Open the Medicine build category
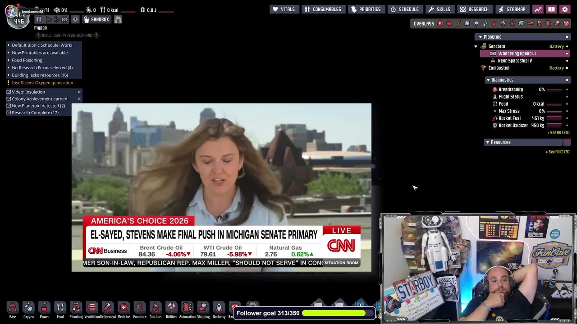The height and width of the screenshot is (324, 577). 124,310
